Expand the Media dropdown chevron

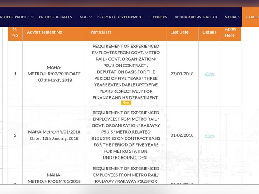pyautogui.click(x=239, y=17)
